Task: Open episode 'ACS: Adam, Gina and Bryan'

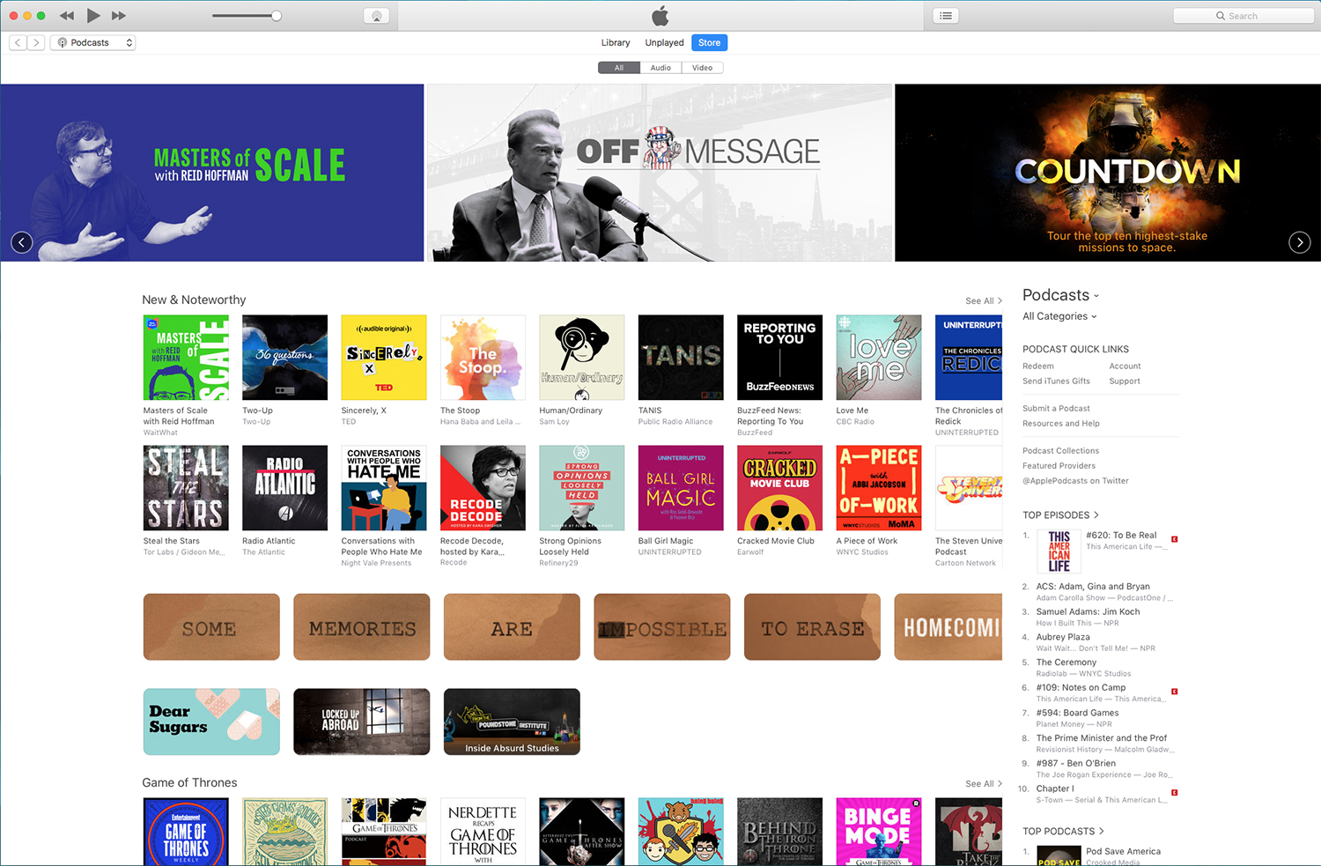Action: tap(1093, 587)
